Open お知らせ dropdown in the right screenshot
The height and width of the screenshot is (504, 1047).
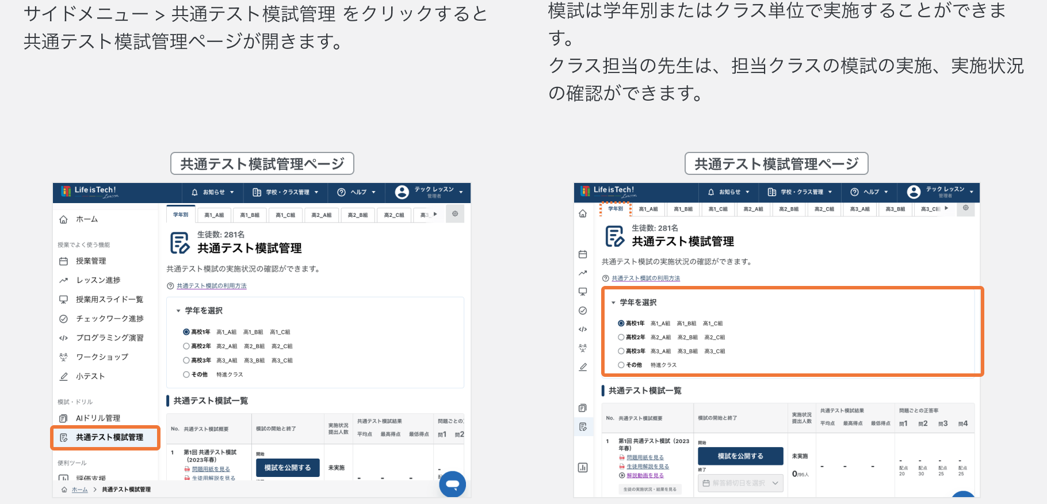[729, 192]
